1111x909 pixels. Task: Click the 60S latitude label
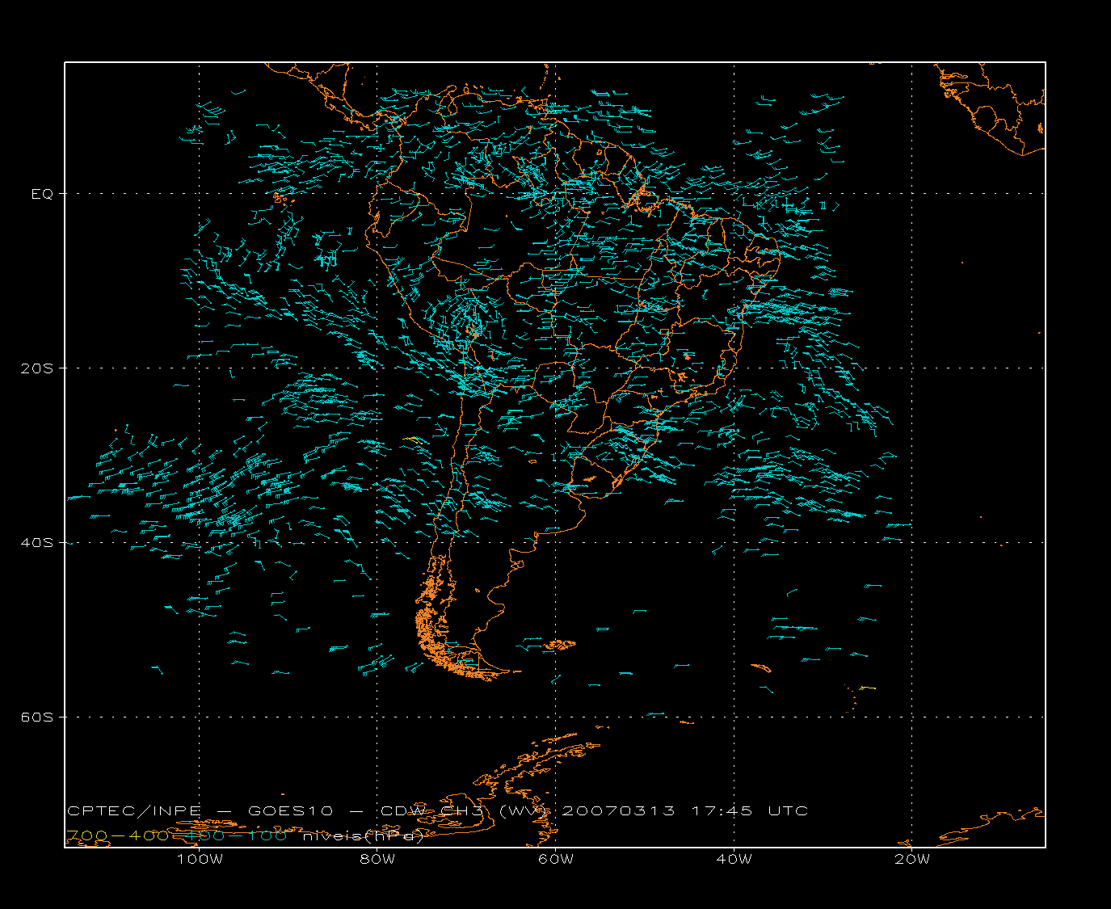point(37,718)
